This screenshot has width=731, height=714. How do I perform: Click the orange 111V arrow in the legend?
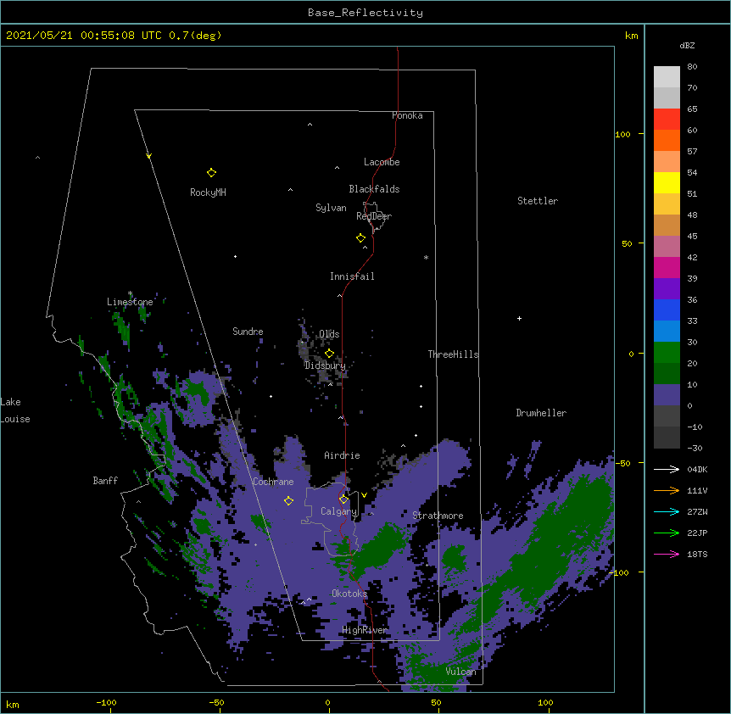(x=667, y=490)
